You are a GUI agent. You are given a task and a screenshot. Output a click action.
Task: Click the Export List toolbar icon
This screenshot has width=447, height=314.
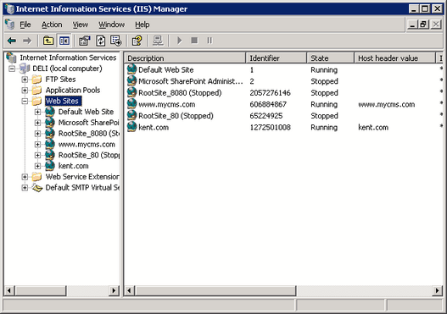pos(116,41)
